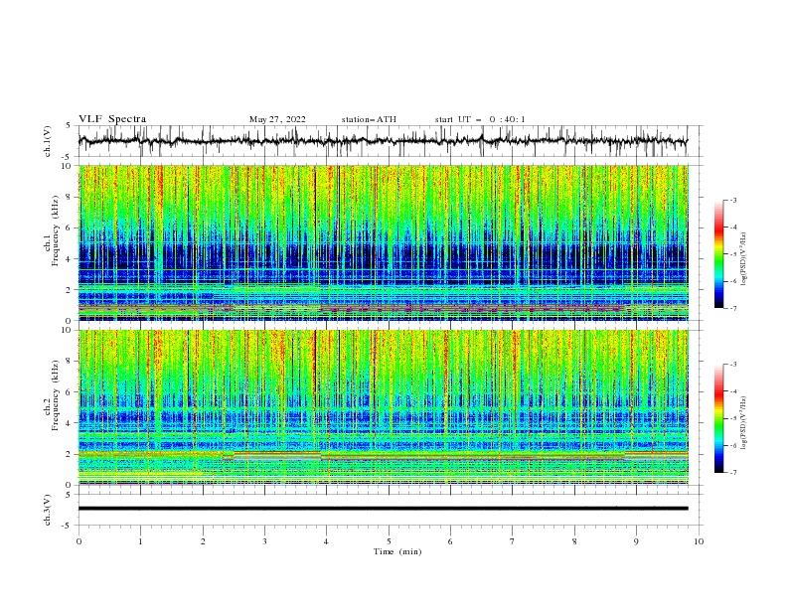Viewport: 787px width, 608px height.
Task: Click the '2' tick on the time axis
Action: coord(203,541)
